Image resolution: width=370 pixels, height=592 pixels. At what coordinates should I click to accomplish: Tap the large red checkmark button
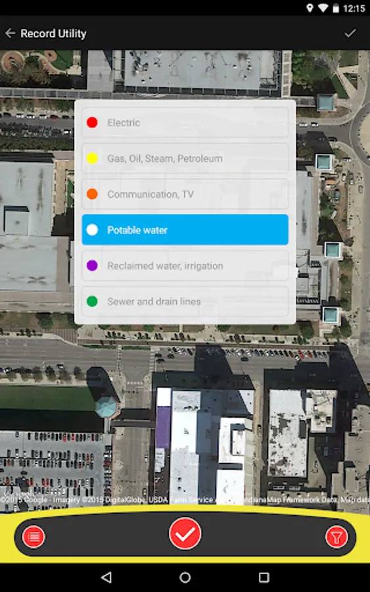[185, 533]
